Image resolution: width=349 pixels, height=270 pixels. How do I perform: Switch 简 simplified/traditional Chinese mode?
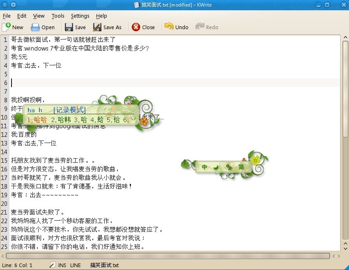(x=241, y=167)
